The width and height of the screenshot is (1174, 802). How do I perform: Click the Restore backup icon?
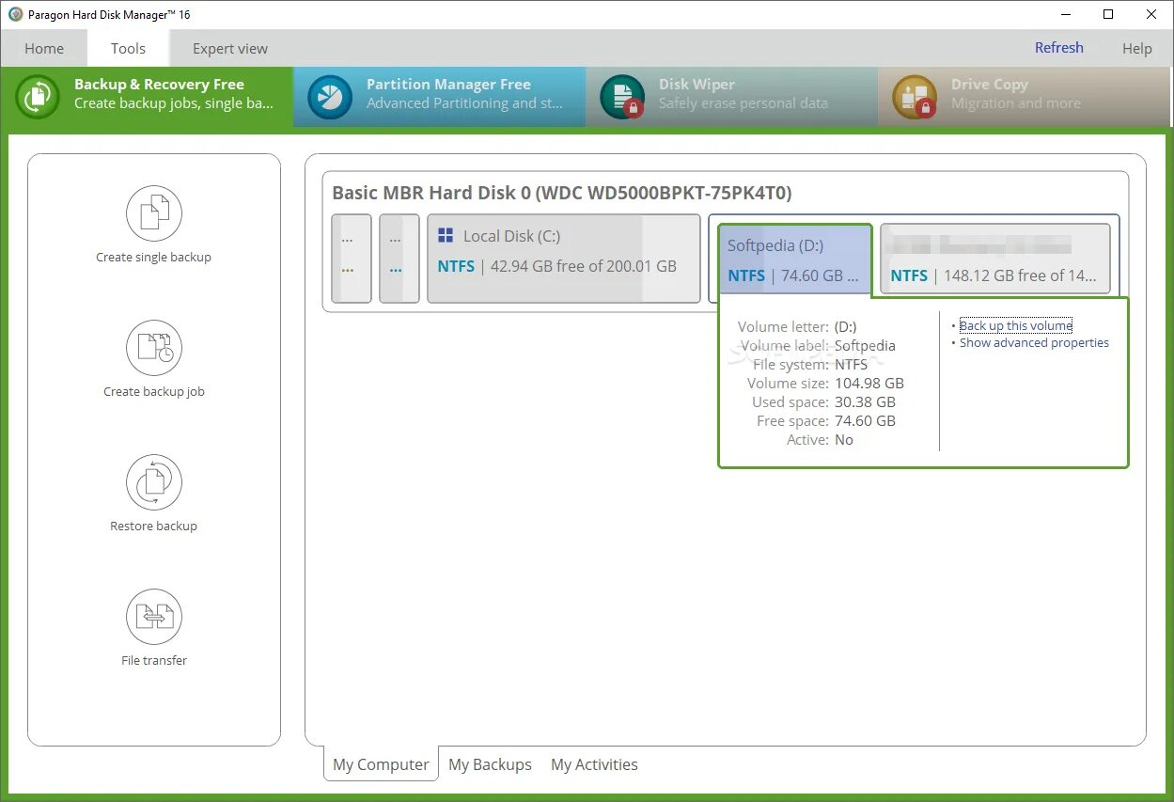coord(154,482)
